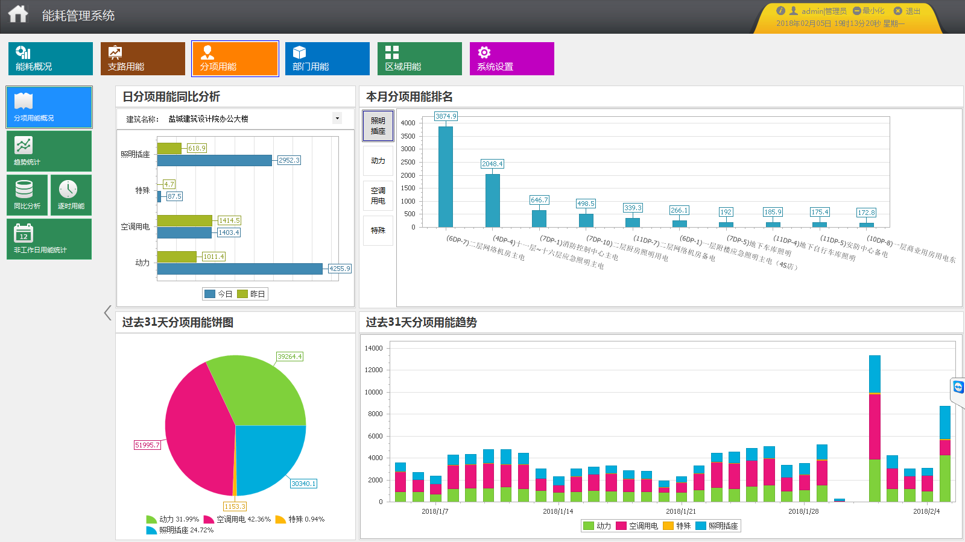Expand the 建筑名称 building dropdown arrow
965x542 pixels.
pos(337,118)
